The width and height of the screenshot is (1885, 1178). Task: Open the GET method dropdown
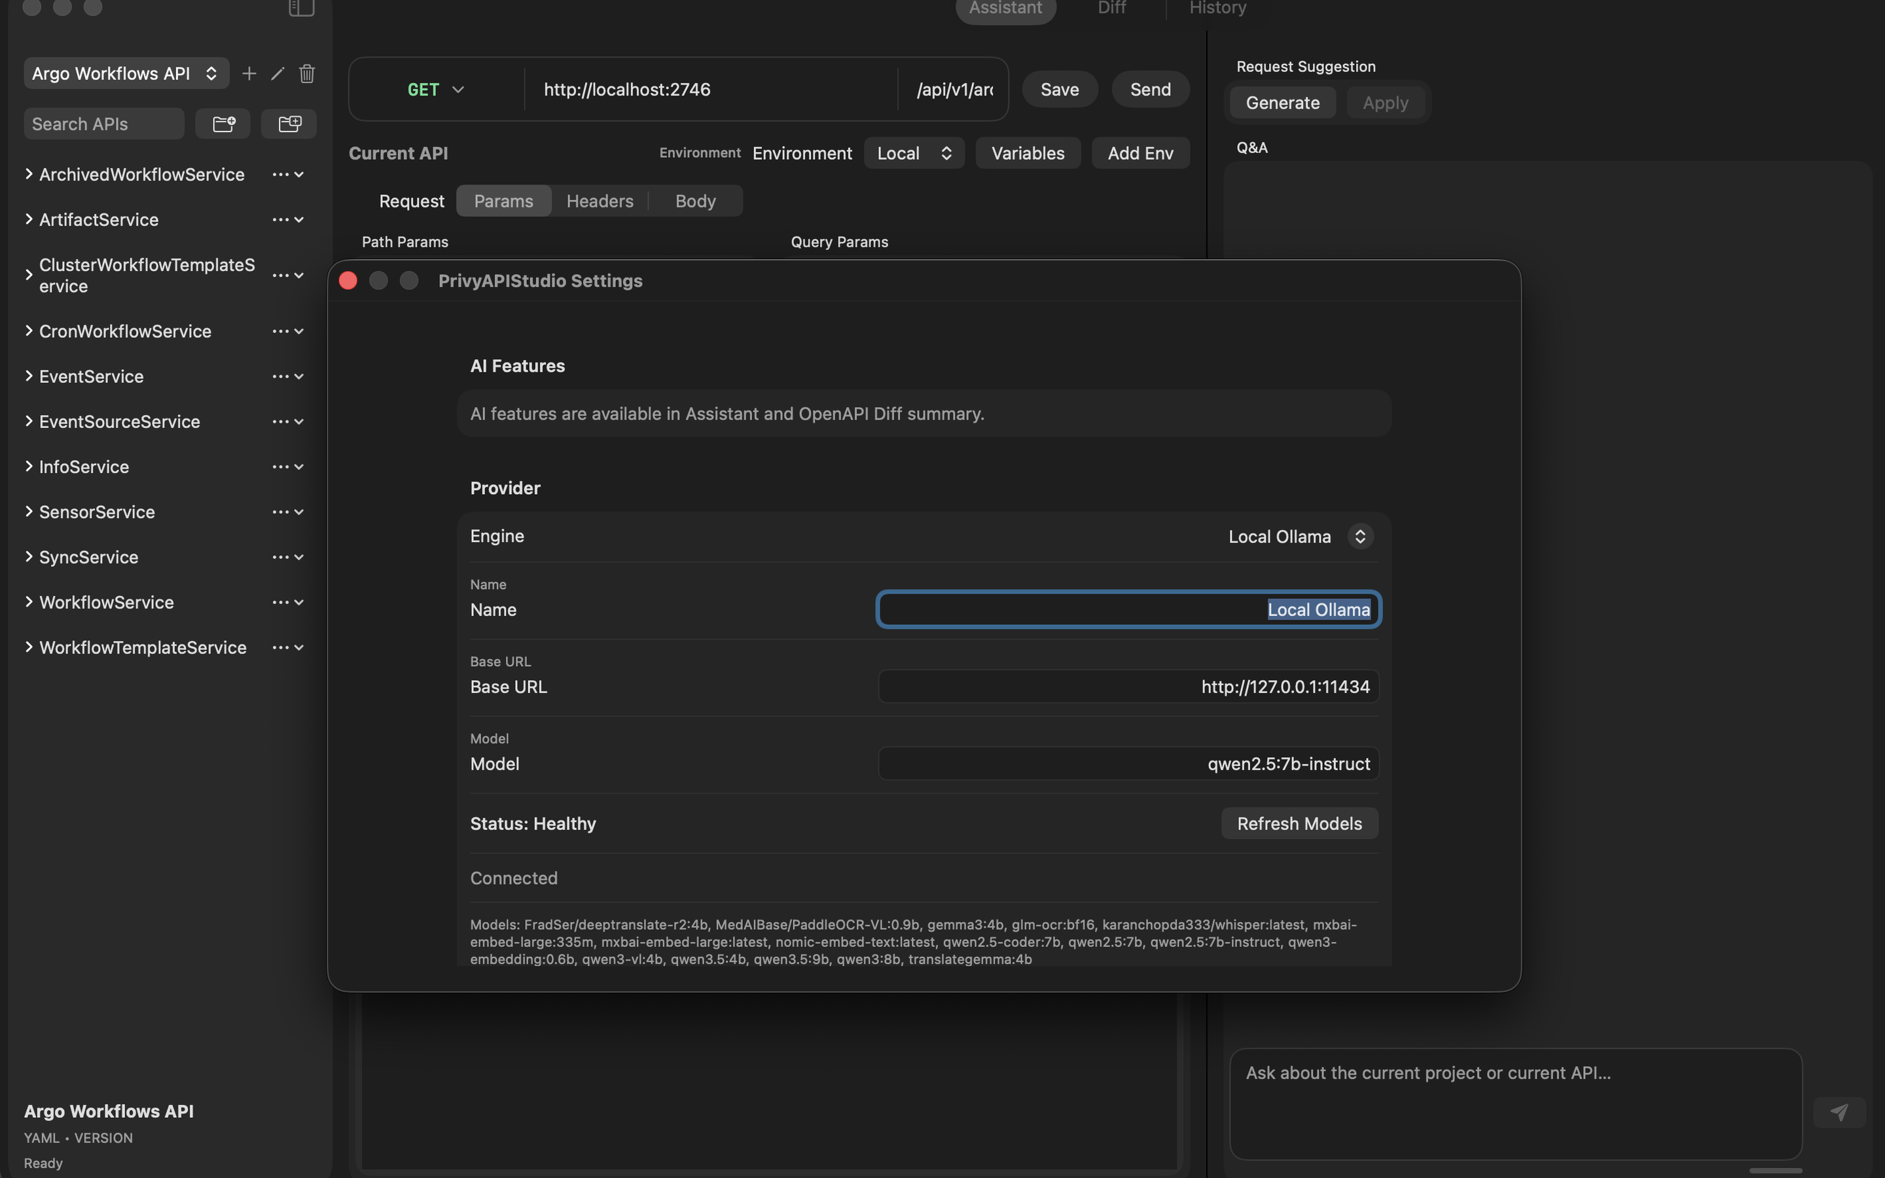[435, 90]
